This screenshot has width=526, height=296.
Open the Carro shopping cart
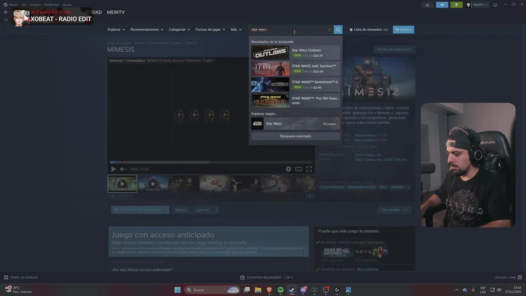click(404, 30)
